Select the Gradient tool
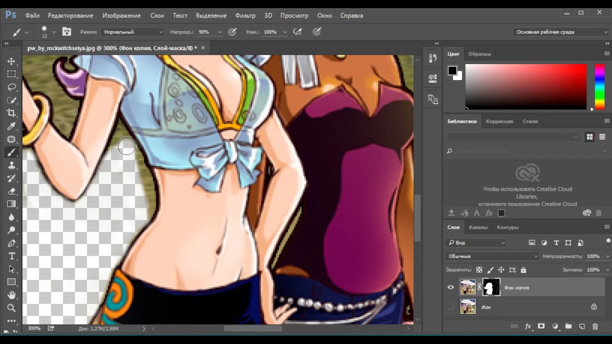 [11, 204]
